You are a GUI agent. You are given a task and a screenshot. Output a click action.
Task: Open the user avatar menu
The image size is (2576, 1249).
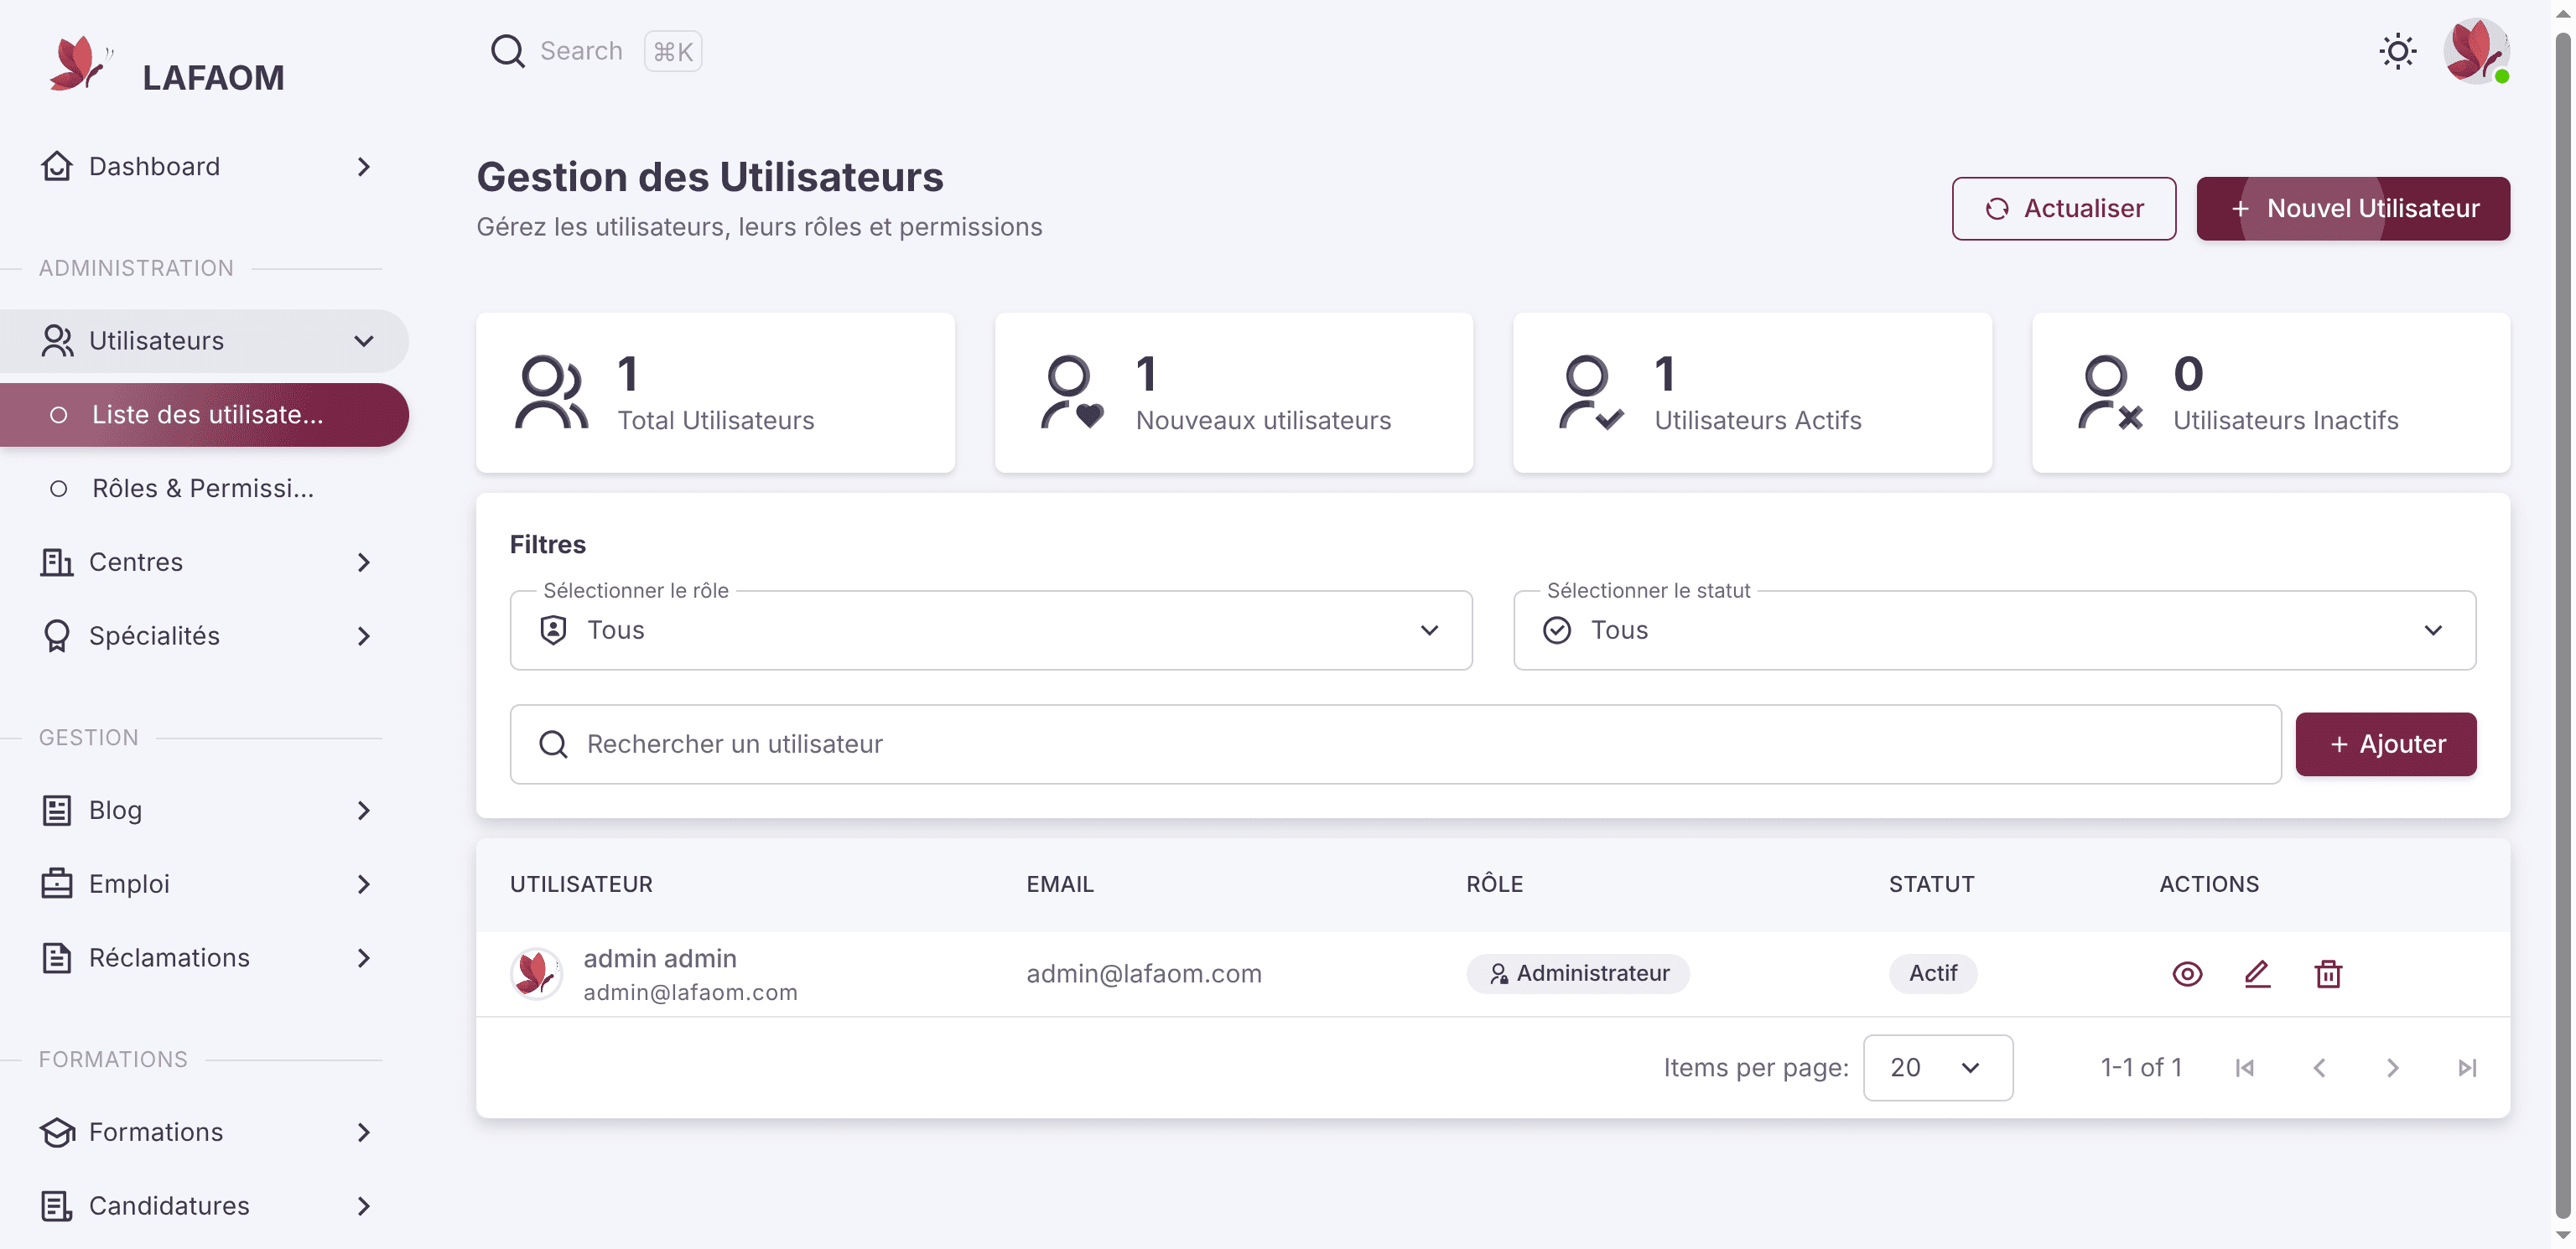[2476, 51]
